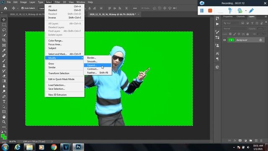Click the recorder pencil annotation icon

[x=251, y=10]
